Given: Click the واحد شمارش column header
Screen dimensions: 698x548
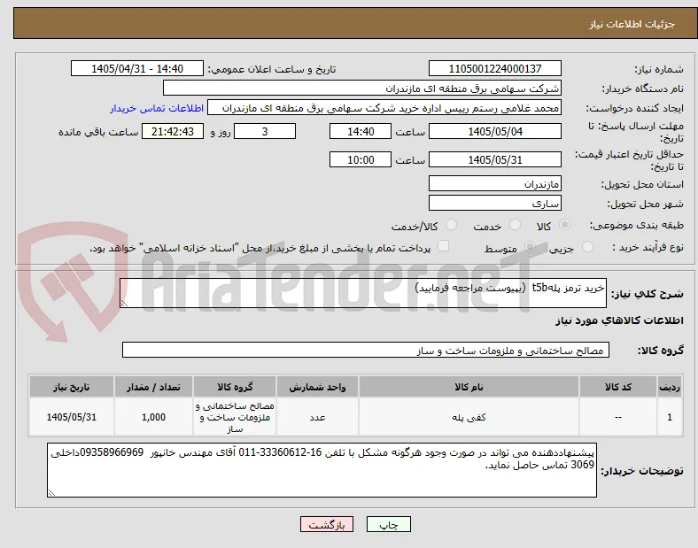Looking at the screenshot, I should pos(317,387).
